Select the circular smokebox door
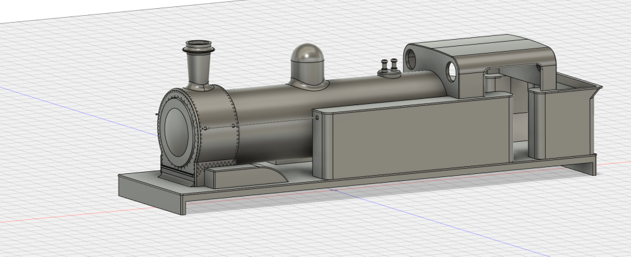631x257 pixels. pyautogui.click(x=176, y=132)
